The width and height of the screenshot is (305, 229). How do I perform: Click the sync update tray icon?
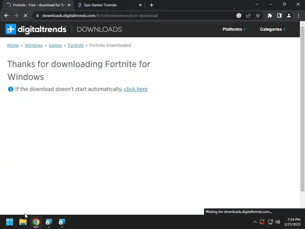coord(262,222)
